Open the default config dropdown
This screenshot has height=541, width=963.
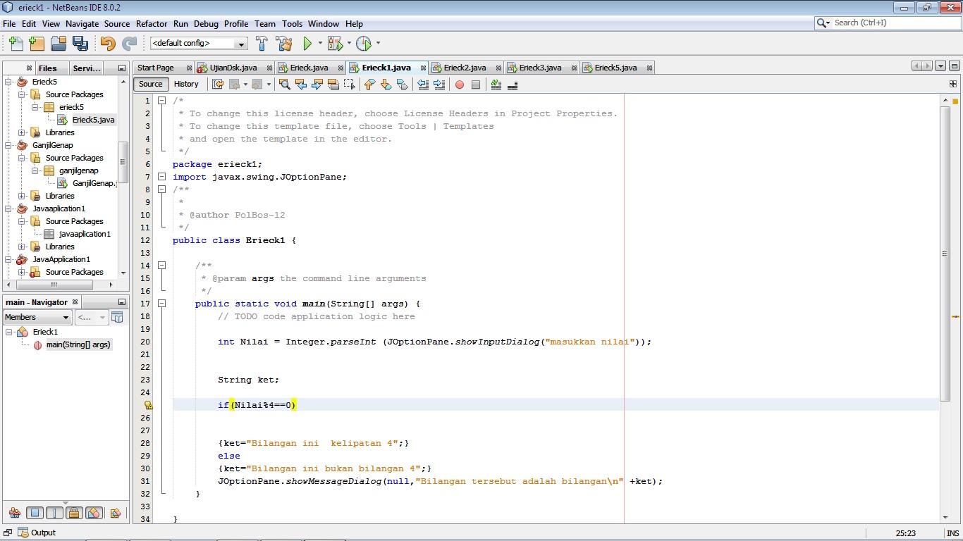click(243, 43)
